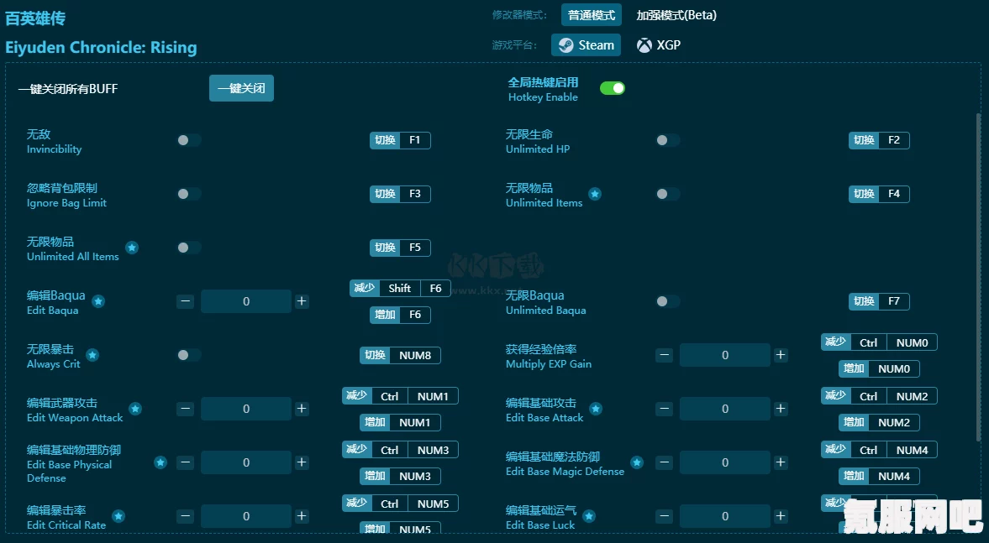Switch to 加强模式(Beta) trainer mode
Viewport: 989px width, 543px height.
(676, 15)
